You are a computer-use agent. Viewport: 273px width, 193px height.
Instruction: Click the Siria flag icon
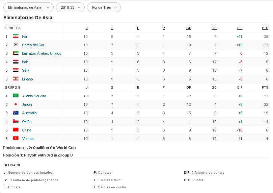click(x=16, y=70)
